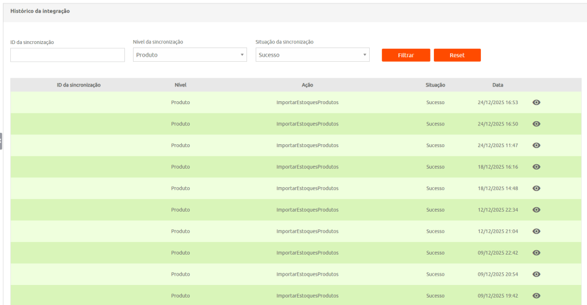Screen dimensions: 587x305
Task: View the 12/12/2025 22:34 sync record
Action: (536, 210)
